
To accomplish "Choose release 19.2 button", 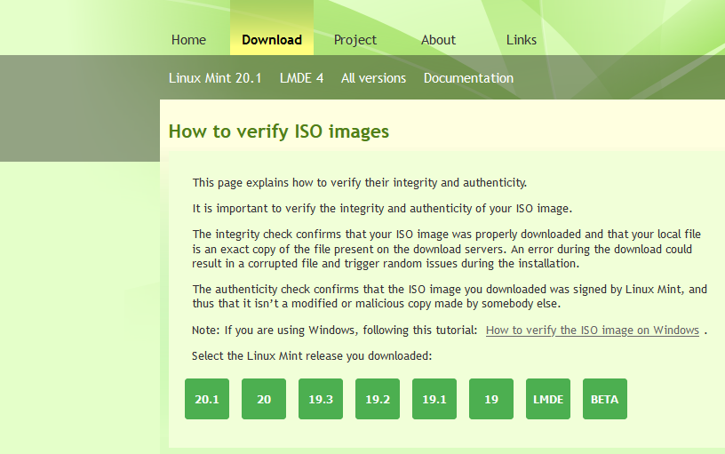I will point(378,399).
